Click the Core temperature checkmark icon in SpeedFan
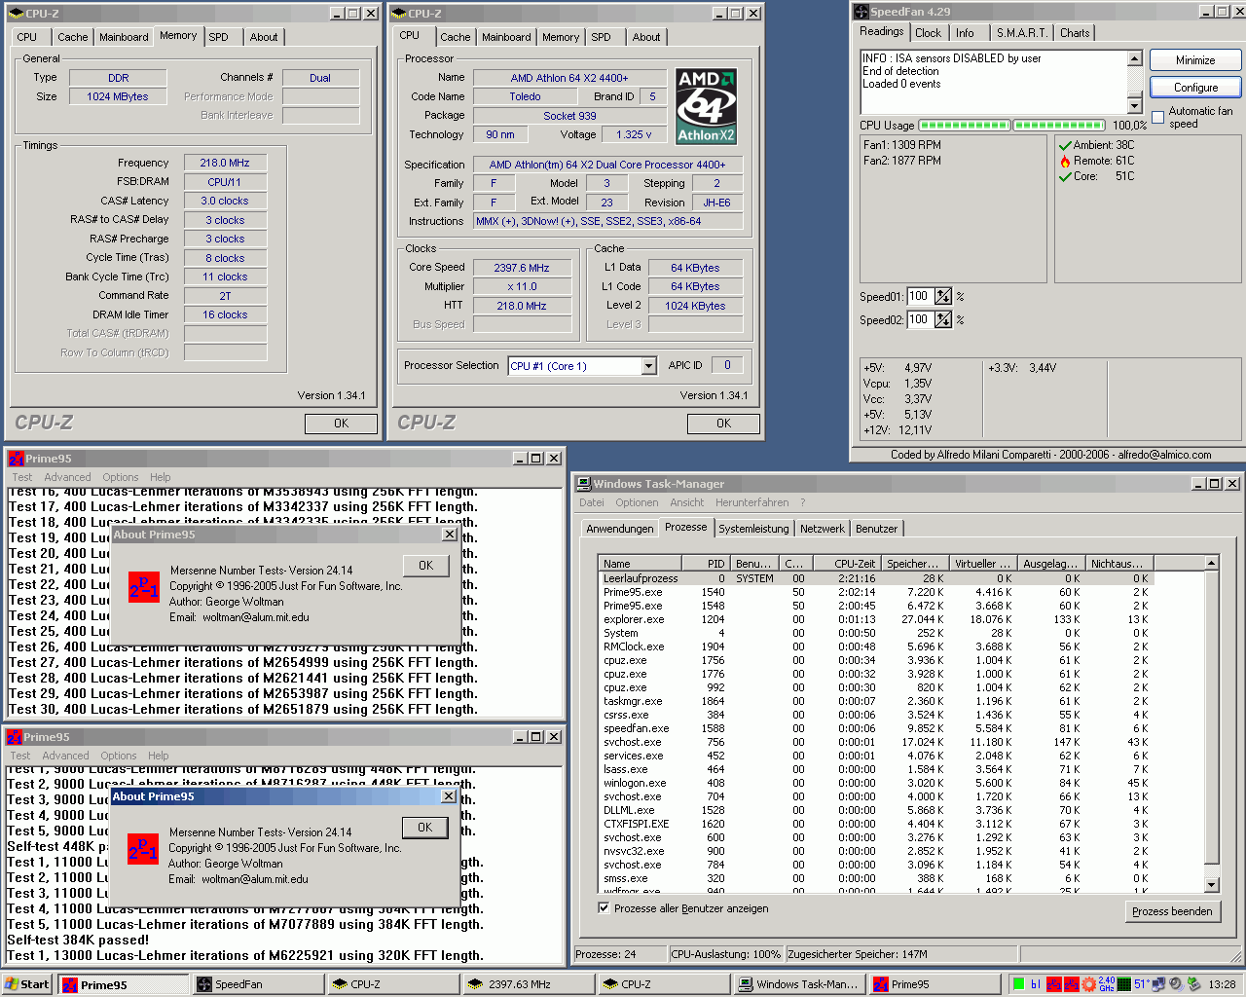 [x=1065, y=176]
